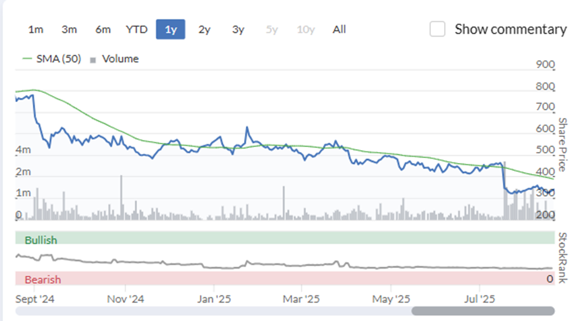The height and width of the screenshot is (321, 572).
Task: Click the Mar '25 axis label
Action: [x=301, y=299]
